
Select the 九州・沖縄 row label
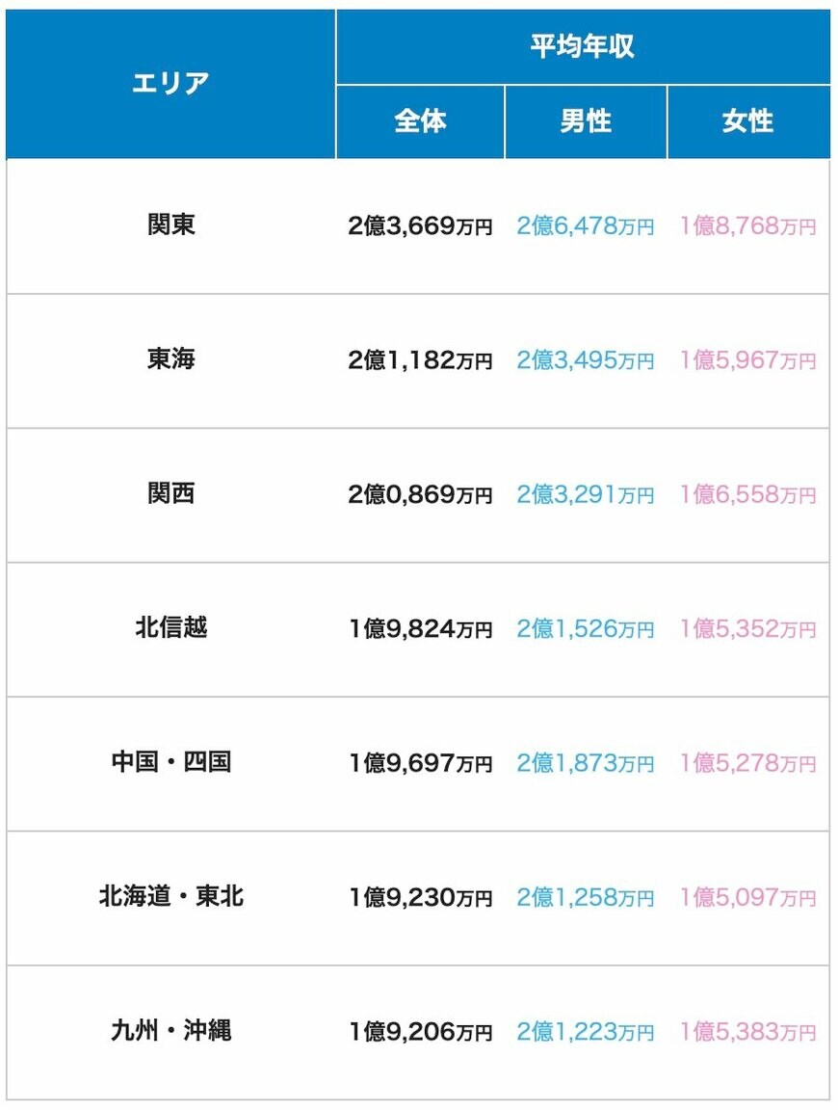[x=170, y=1032]
